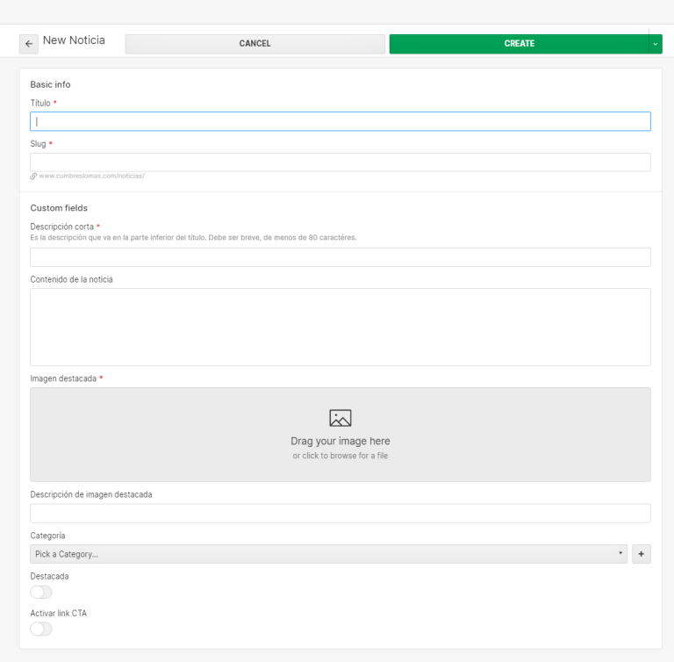674x662 pixels.
Task: Click the Categoría label
Action: (x=47, y=536)
